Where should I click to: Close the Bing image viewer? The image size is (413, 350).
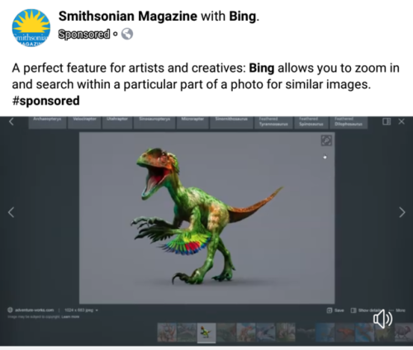point(401,121)
